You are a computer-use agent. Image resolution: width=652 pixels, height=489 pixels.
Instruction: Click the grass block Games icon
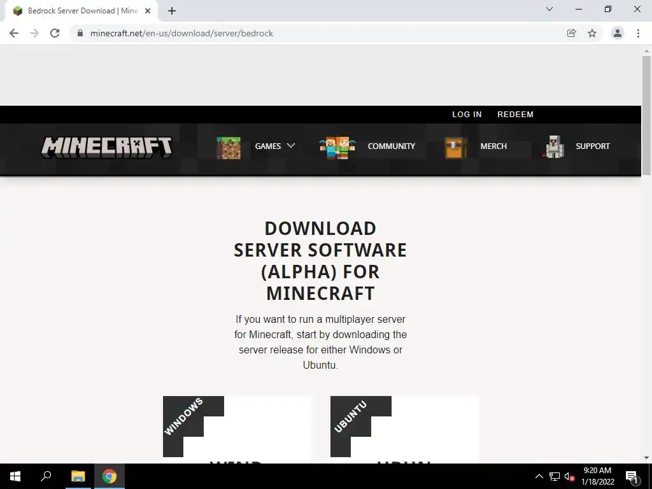(229, 148)
